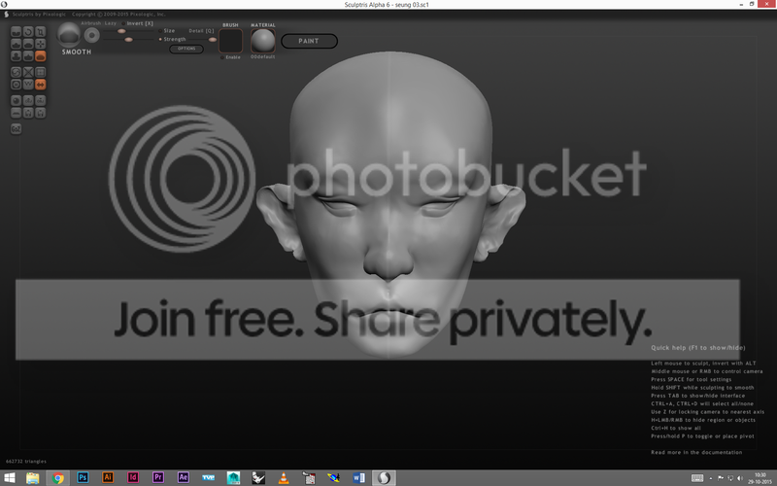Click the '00default' material name
The image size is (777, 486).
[262, 56]
